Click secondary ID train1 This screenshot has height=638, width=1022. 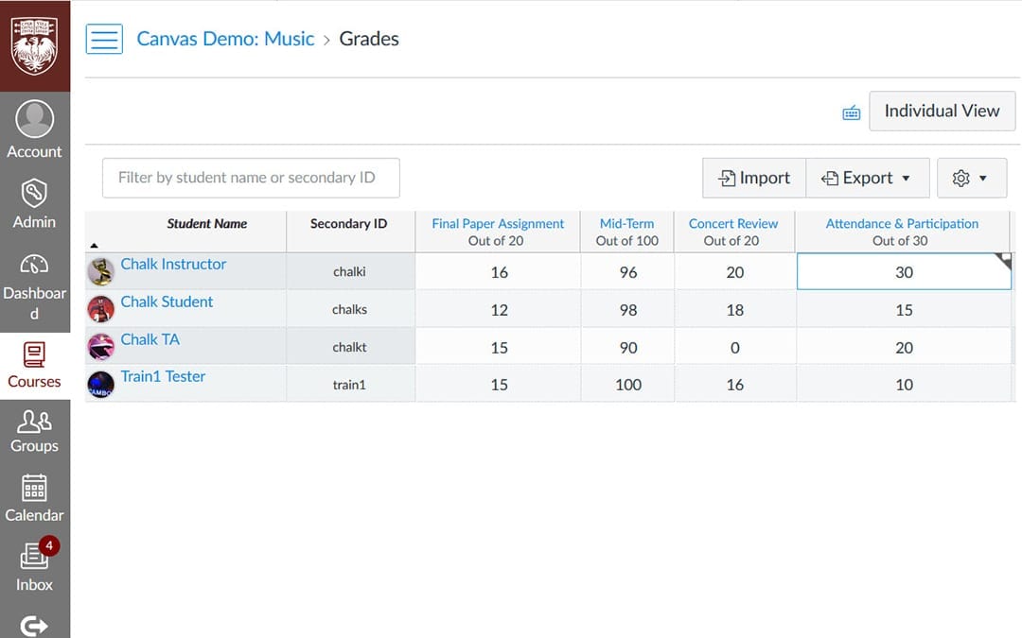(349, 385)
